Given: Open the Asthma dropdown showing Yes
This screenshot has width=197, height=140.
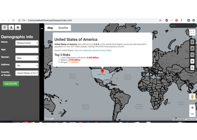Looking at the screenshot, I should click(x=27, y=65).
